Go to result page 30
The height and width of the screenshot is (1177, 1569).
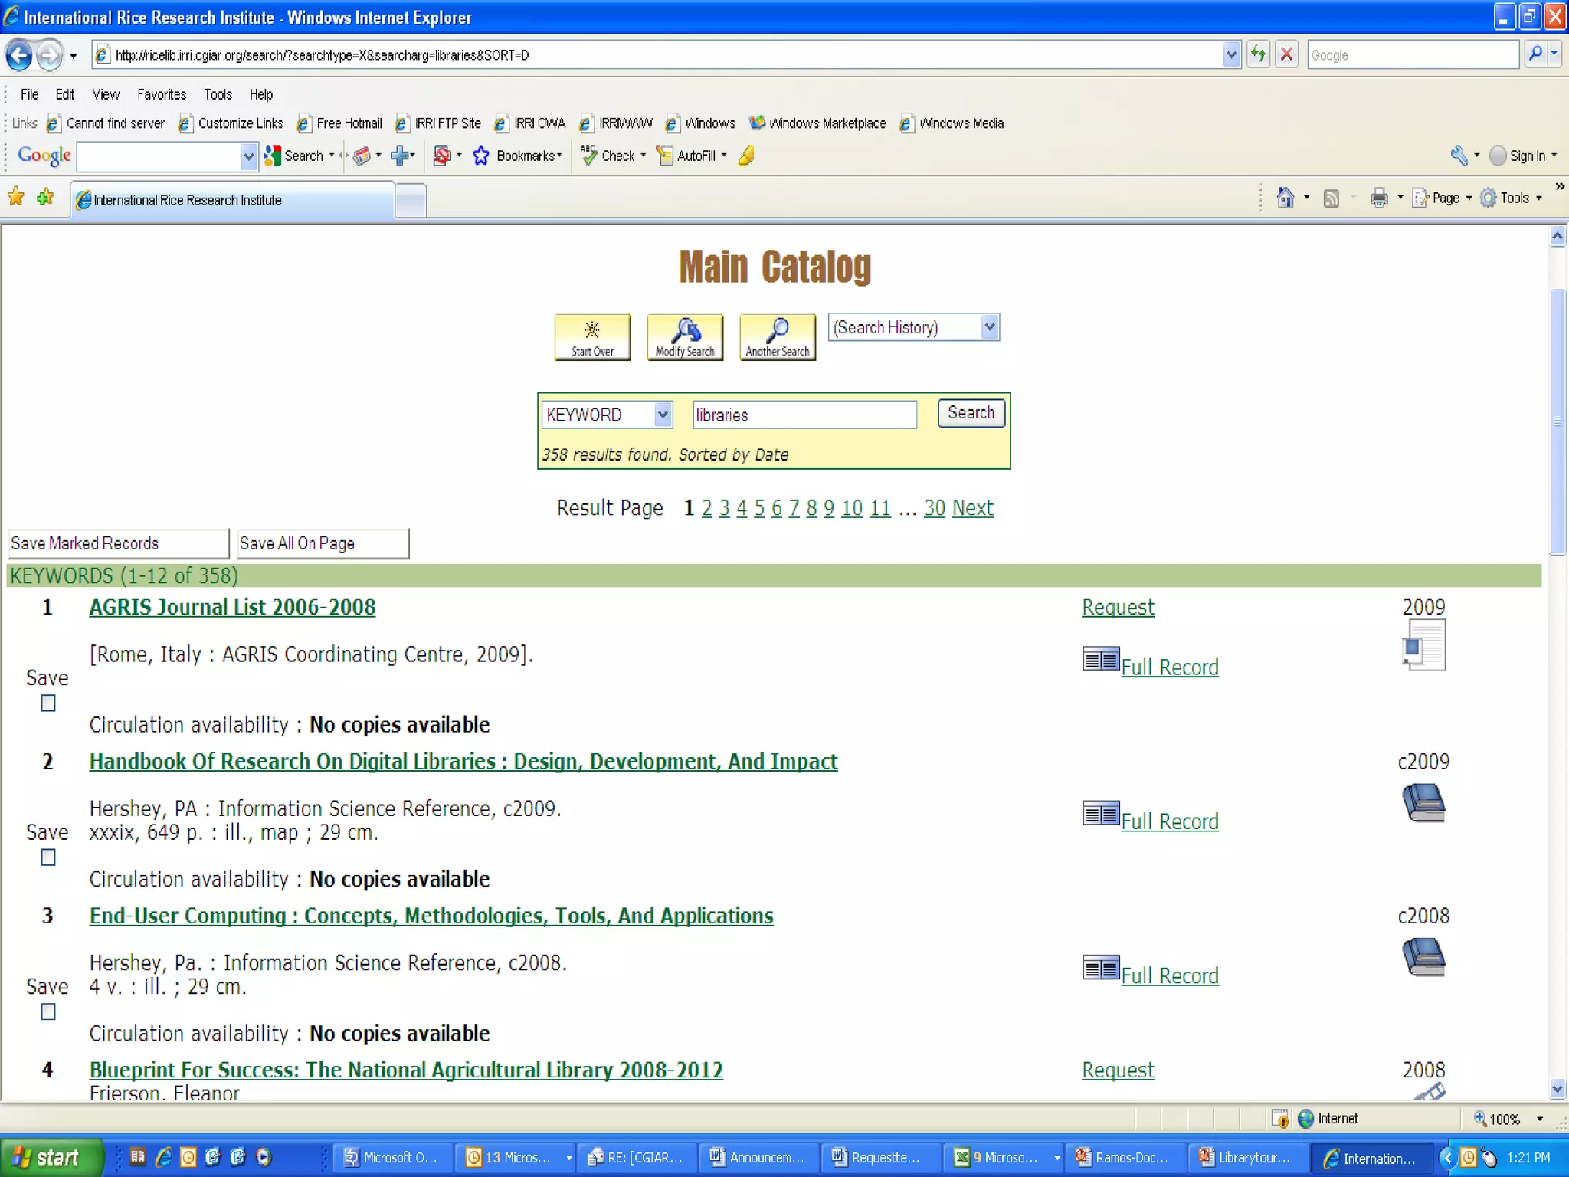point(934,508)
